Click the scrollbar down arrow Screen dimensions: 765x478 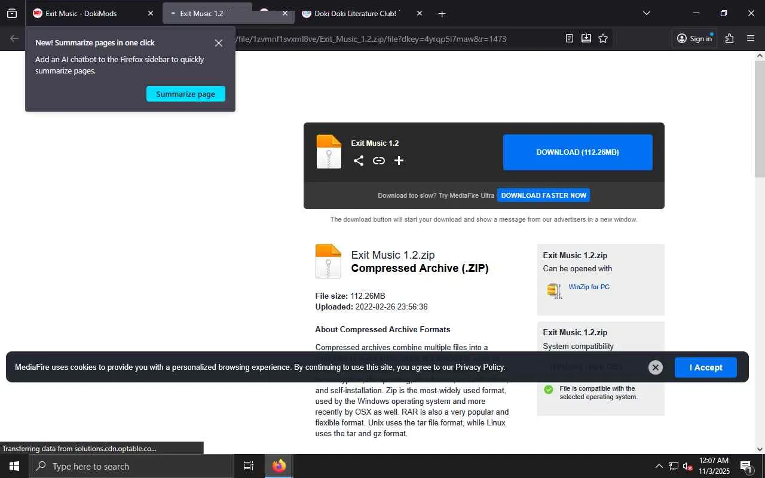click(760, 449)
